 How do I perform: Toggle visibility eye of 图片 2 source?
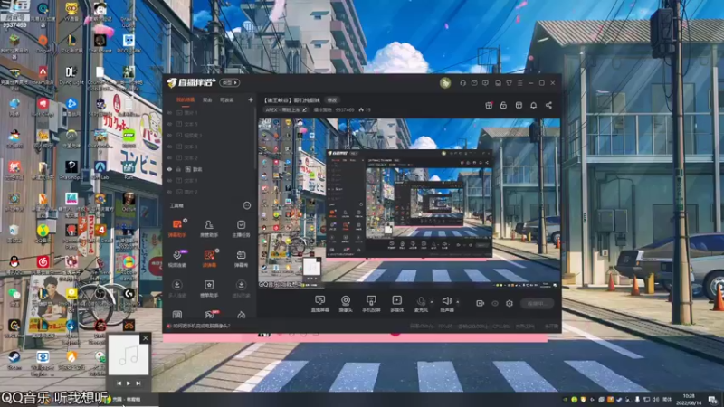169,192
